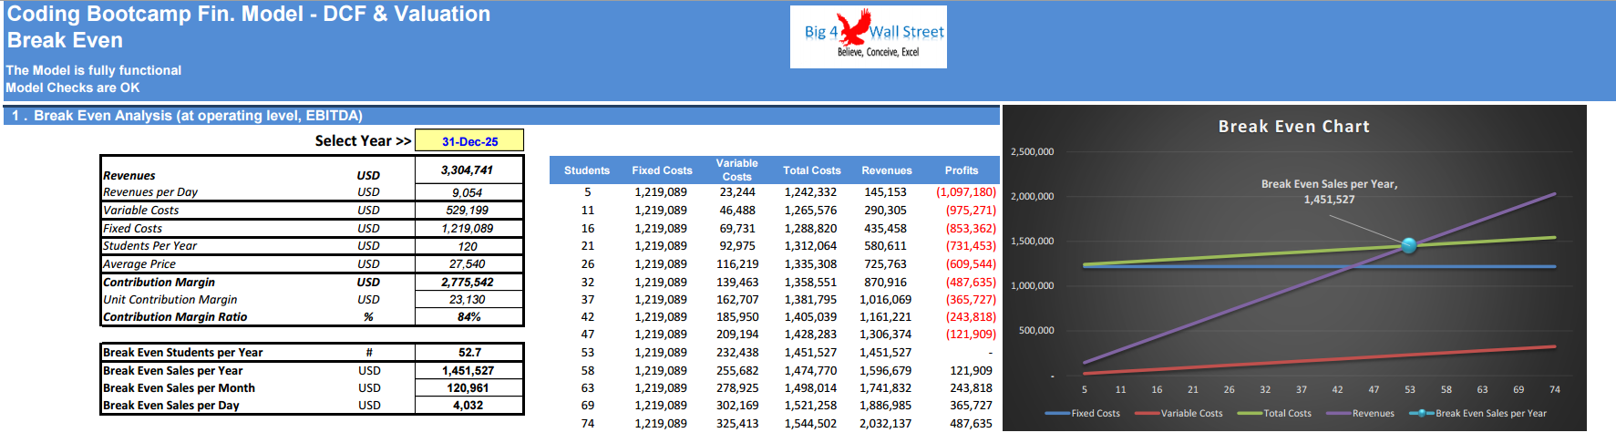Click the Students column header
The image size is (1616, 443).
click(587, 170)
